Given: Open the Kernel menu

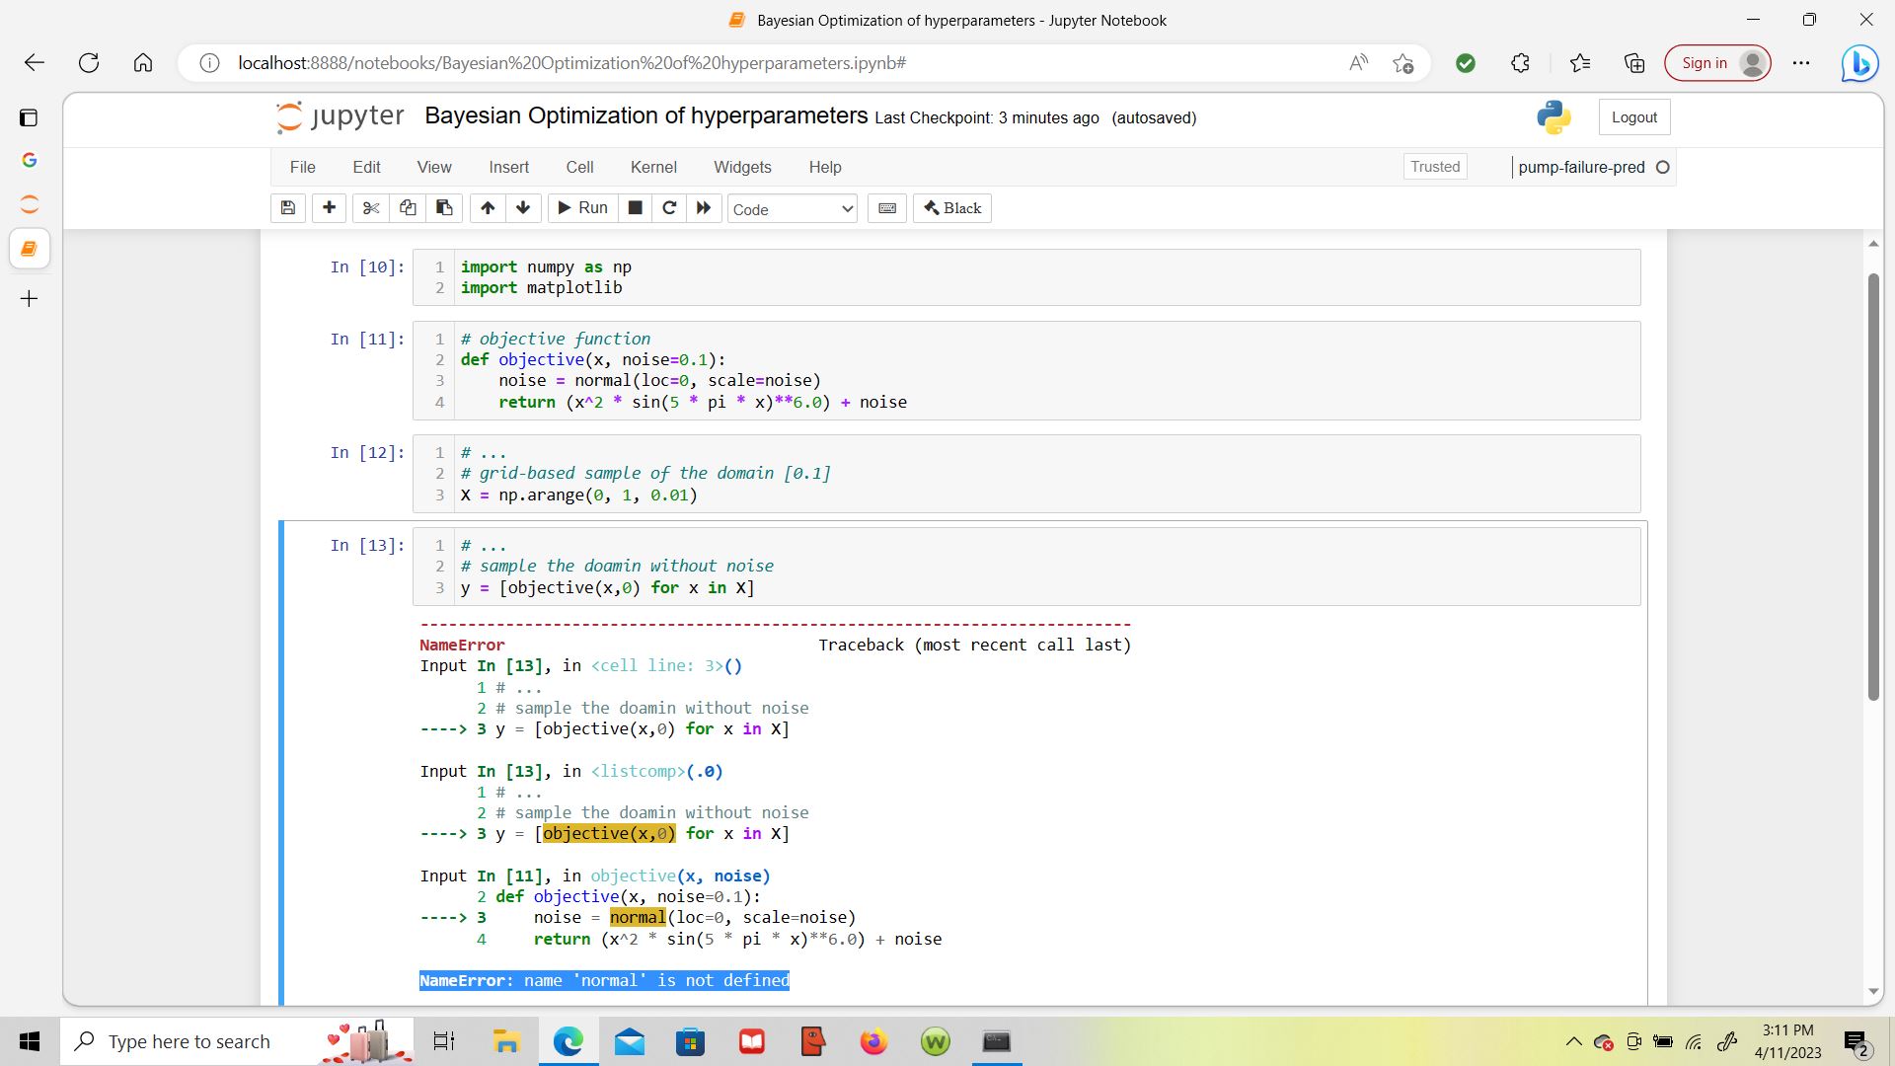Looking at the screenshot, I should click(653, 168).
